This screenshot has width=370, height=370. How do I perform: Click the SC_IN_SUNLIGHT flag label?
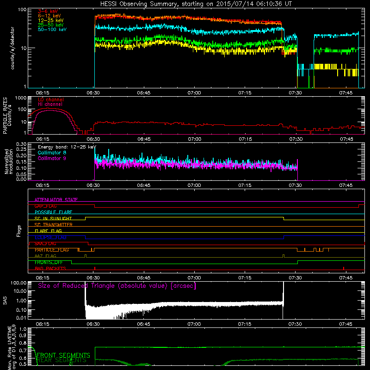(53, 218)
